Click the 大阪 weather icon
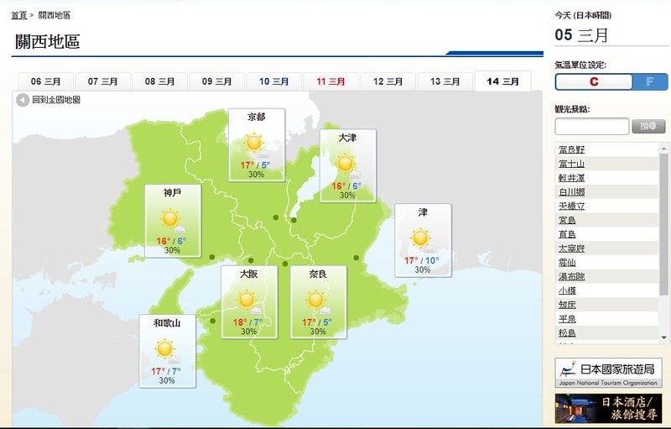 tap(247, 300)
